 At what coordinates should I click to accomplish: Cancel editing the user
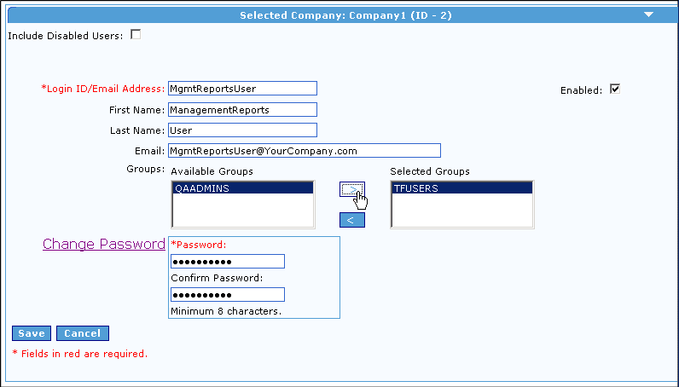83,333
